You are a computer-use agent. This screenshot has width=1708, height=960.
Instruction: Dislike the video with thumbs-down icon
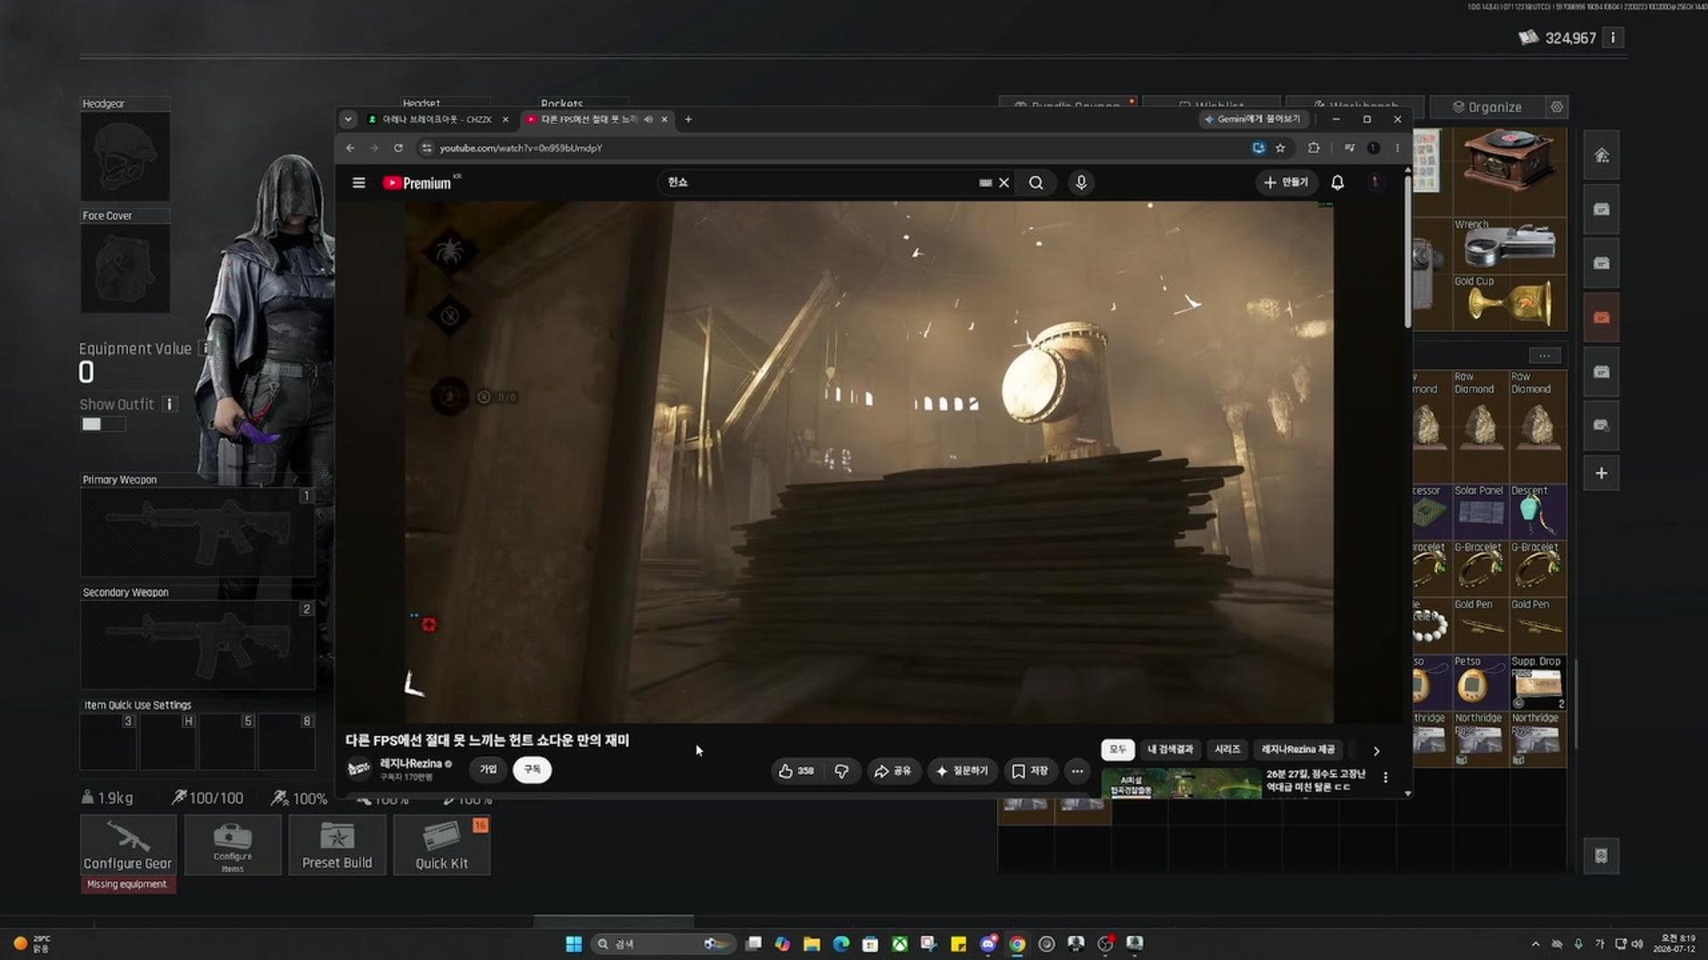[842, 771]
